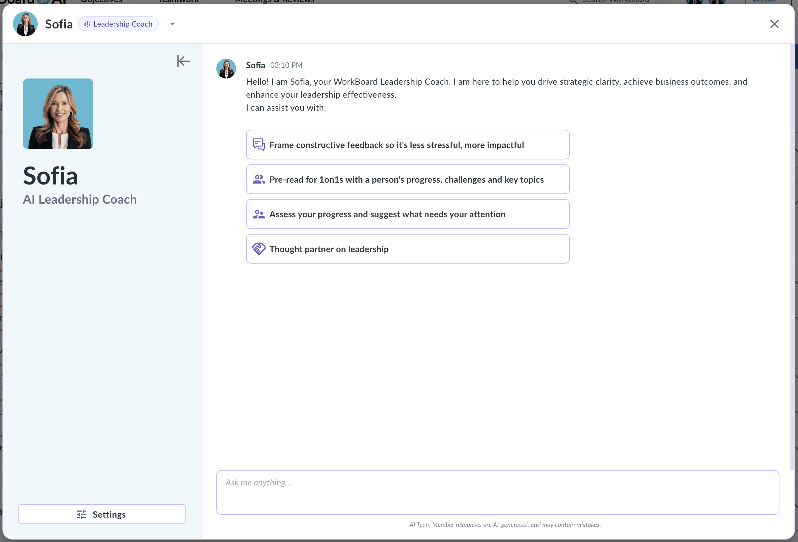This screenshot has height=542, width=798.
Task: Click the Sofia name in the header
Action: (x=59, y=24)
